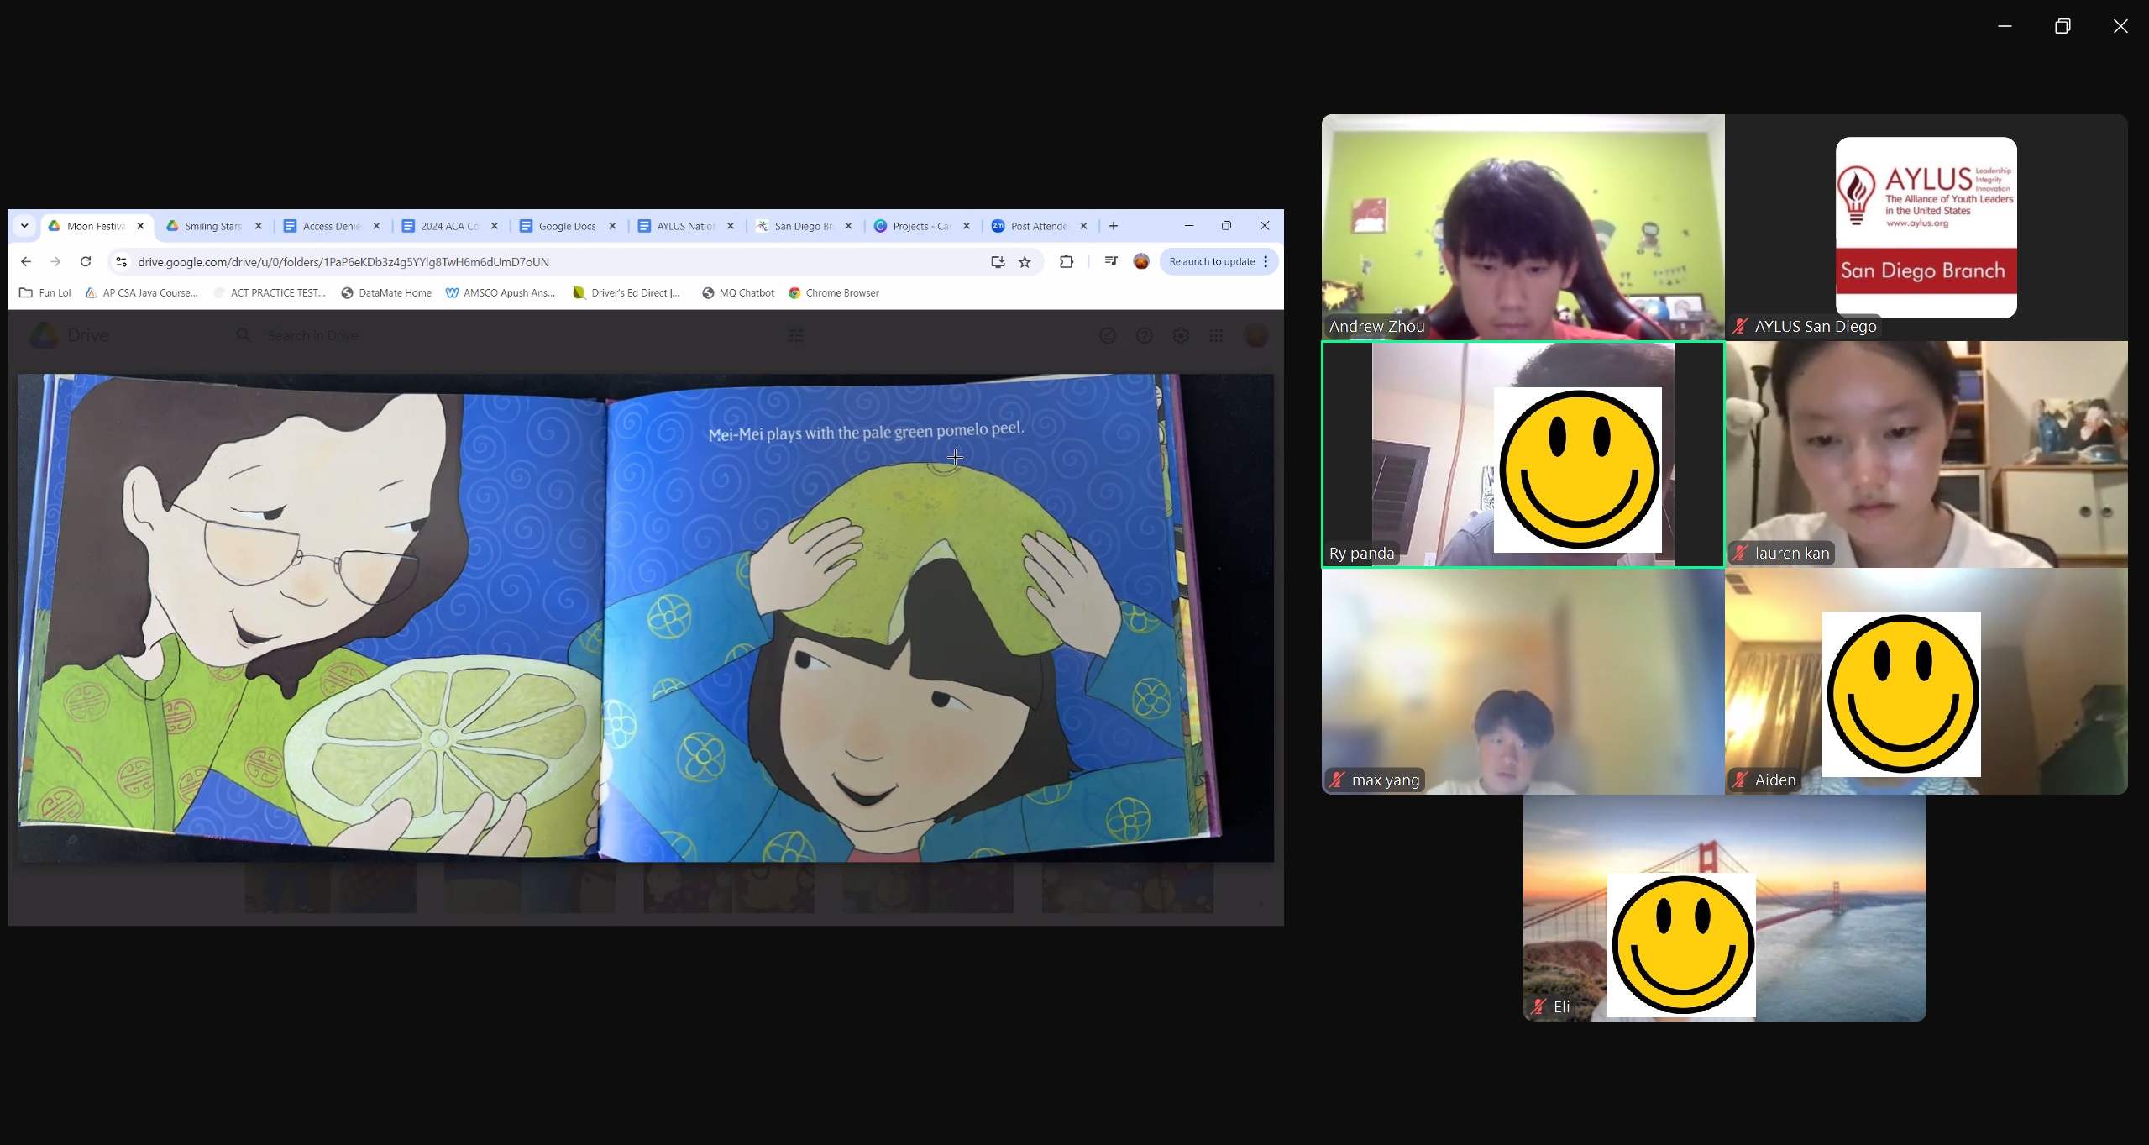The width and height of the screenshot is (2149, 1145).
Task: Switch to the San Diego Br tab
Action: pyautogui.click(x=805, y=226)
